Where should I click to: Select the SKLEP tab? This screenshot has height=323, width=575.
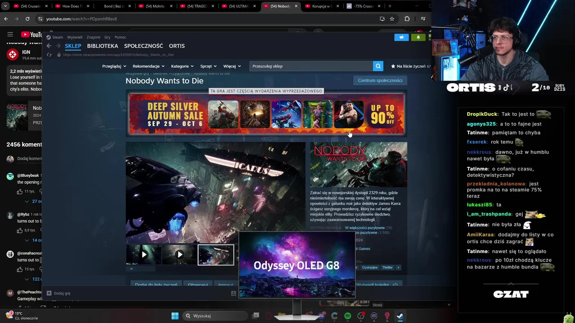coord(73,46)
